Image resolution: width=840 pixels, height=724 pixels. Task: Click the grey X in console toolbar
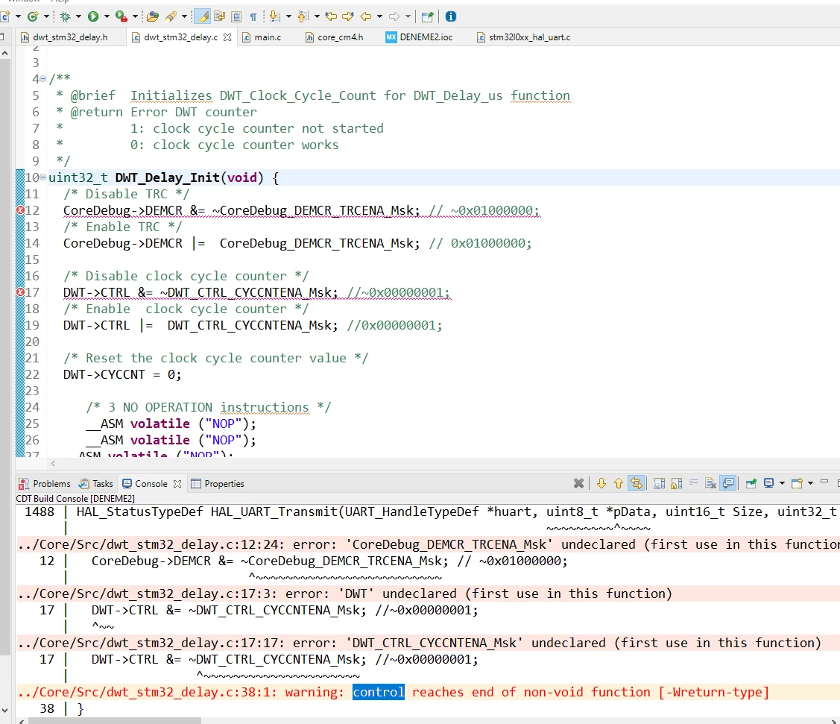[x=578, y=483]
